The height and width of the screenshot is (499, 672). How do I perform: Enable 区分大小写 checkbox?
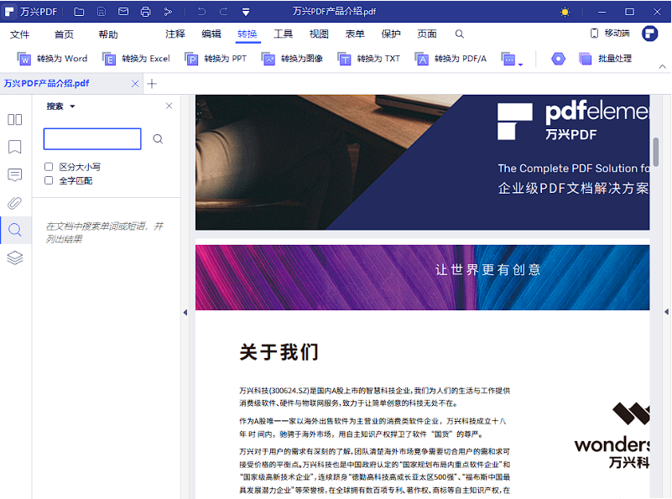pos(49,167)
